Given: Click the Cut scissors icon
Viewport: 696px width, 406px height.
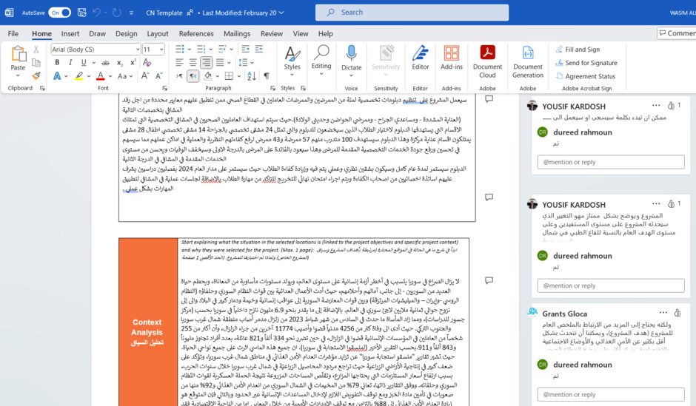Looking at the screenshot, I should click(x=36, y=50).
